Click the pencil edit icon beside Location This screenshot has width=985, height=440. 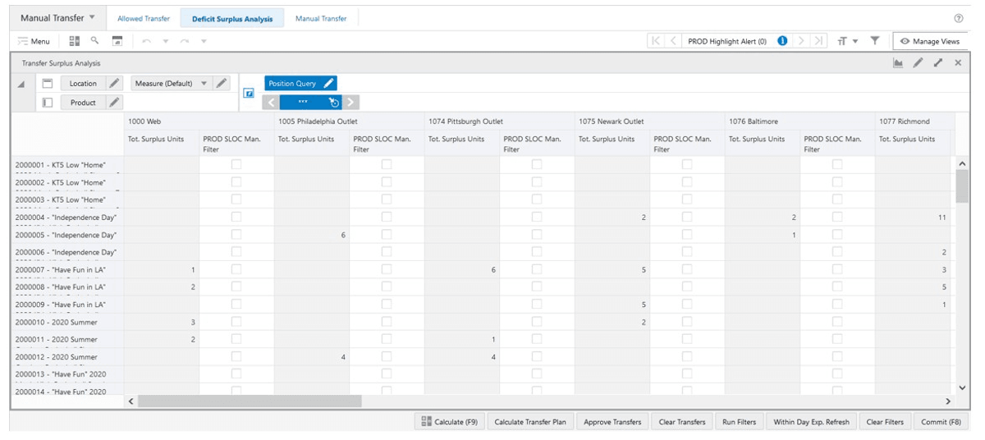pyautogui.click(x=115, y=83)
